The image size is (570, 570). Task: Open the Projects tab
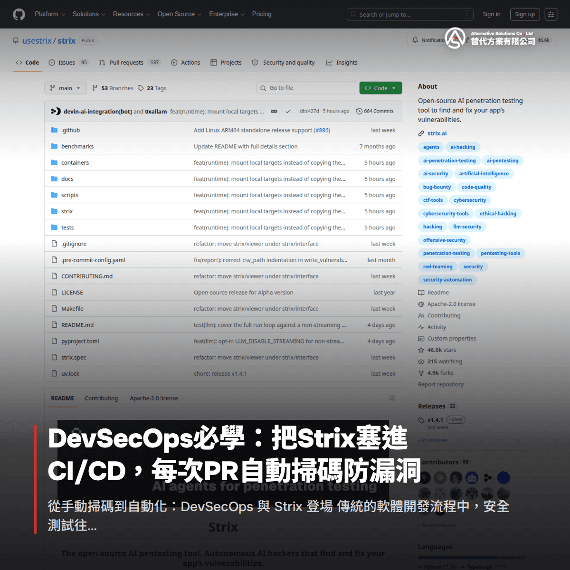(226, 63)
